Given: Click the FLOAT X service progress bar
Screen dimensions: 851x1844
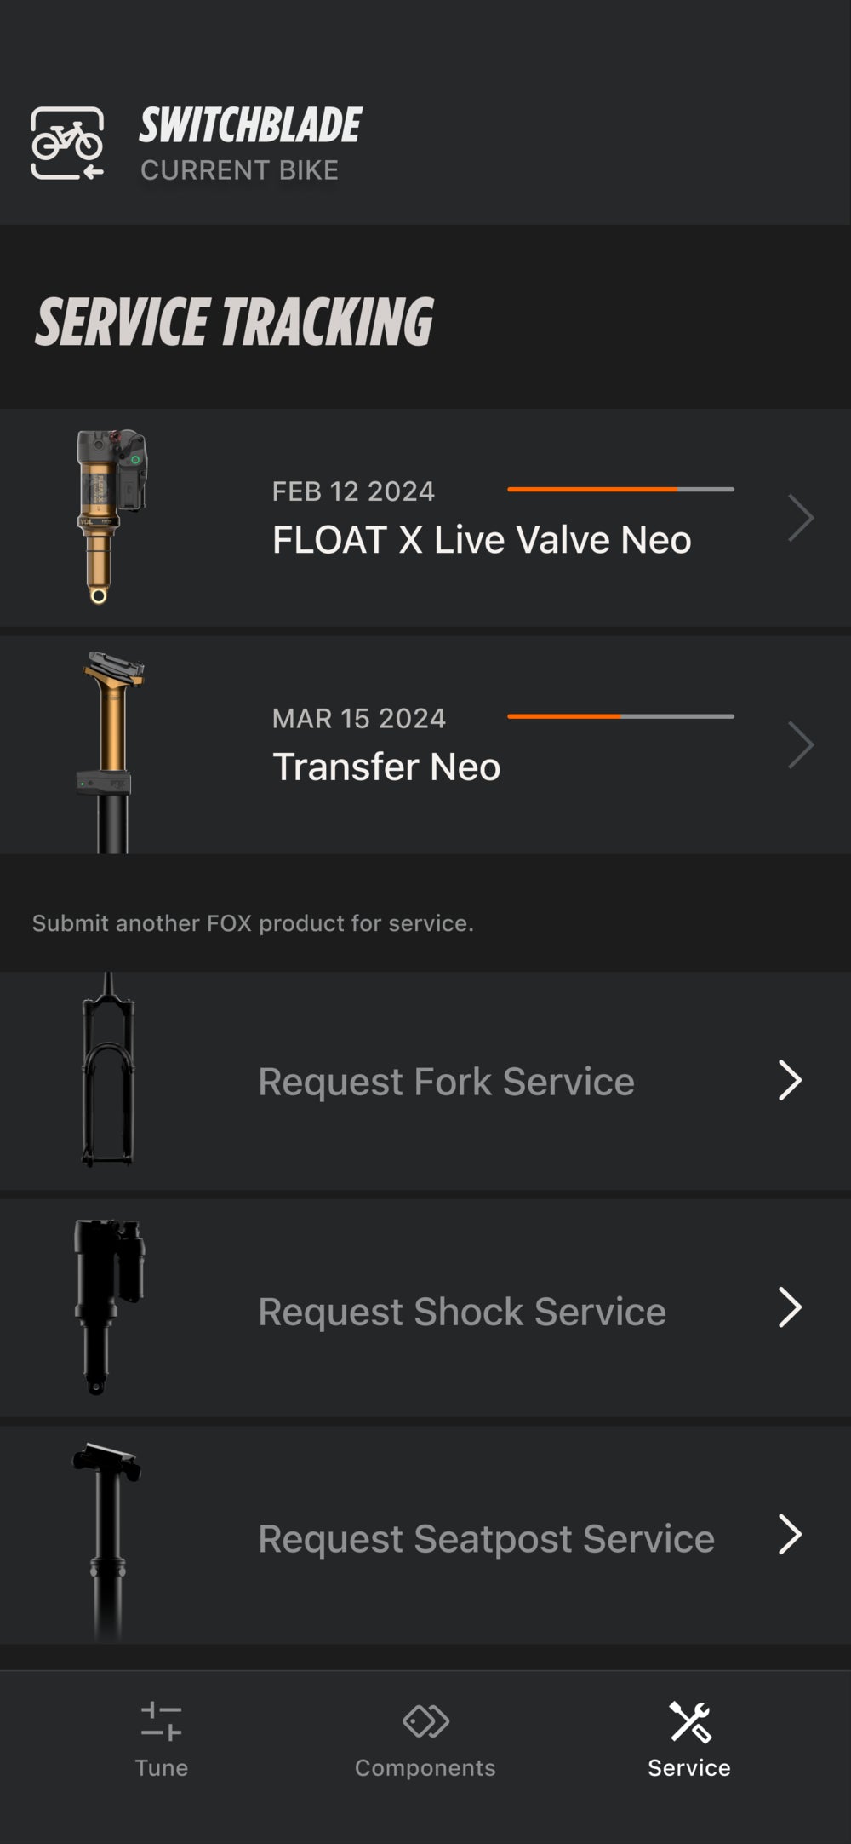Looking at the screenshot, I should click(620, 490).
